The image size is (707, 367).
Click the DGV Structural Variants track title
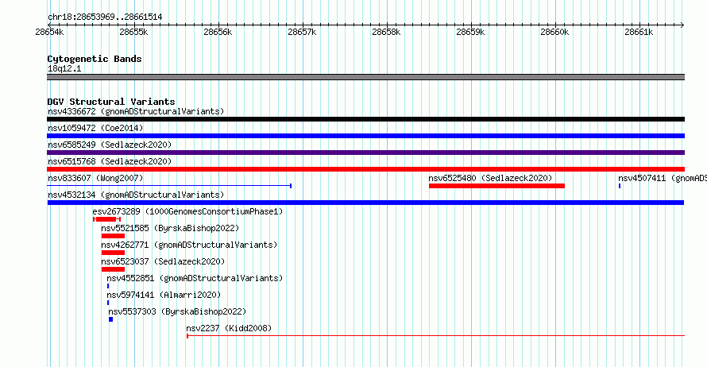click(x=111, y=102)
